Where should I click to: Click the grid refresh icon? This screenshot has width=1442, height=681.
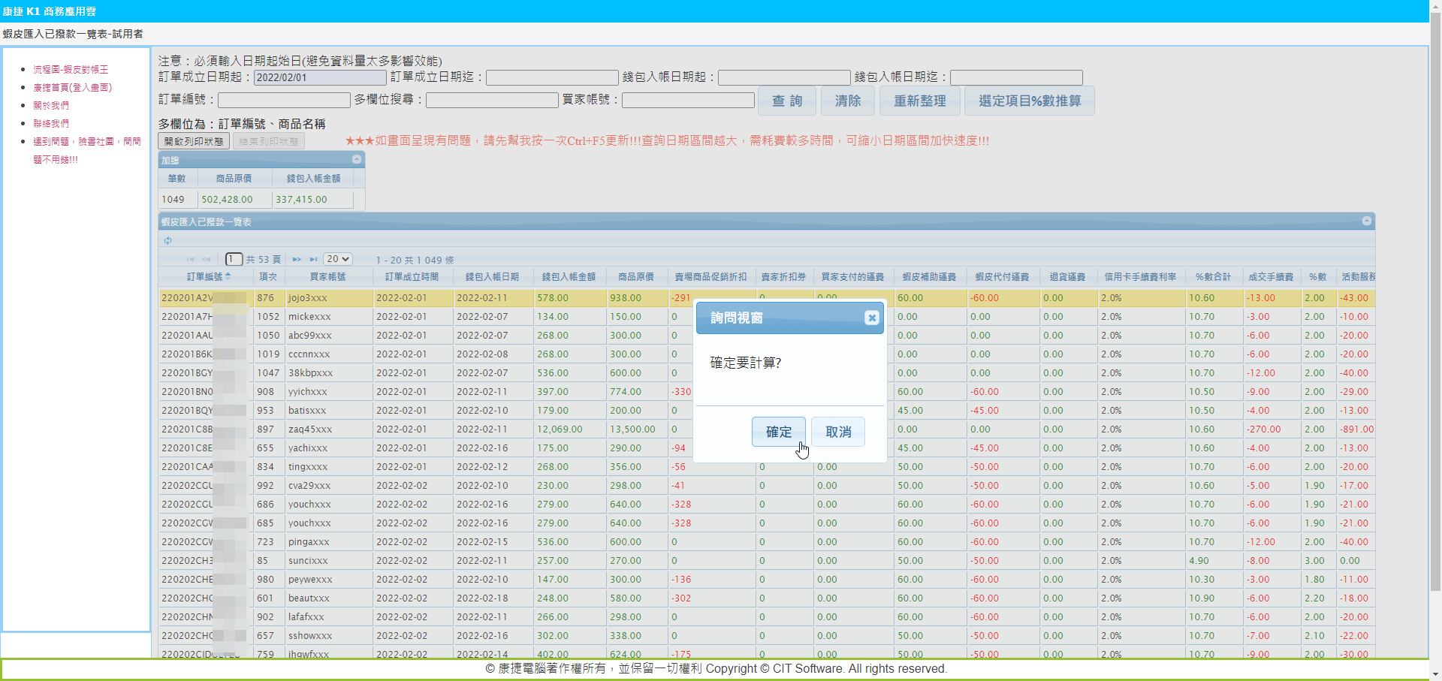(168, 241)
